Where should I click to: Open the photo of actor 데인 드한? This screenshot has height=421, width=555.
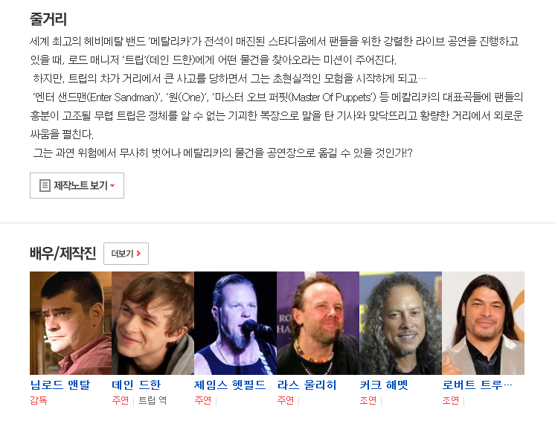click(x=153, y=323)
